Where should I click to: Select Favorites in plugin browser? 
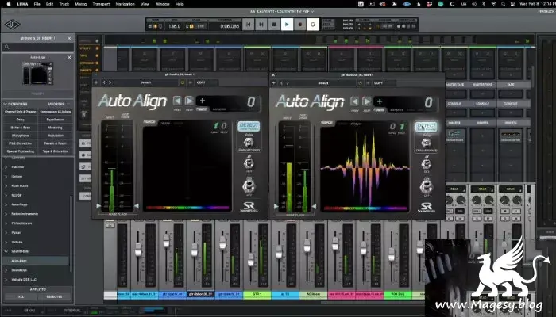tap(56, 104)
